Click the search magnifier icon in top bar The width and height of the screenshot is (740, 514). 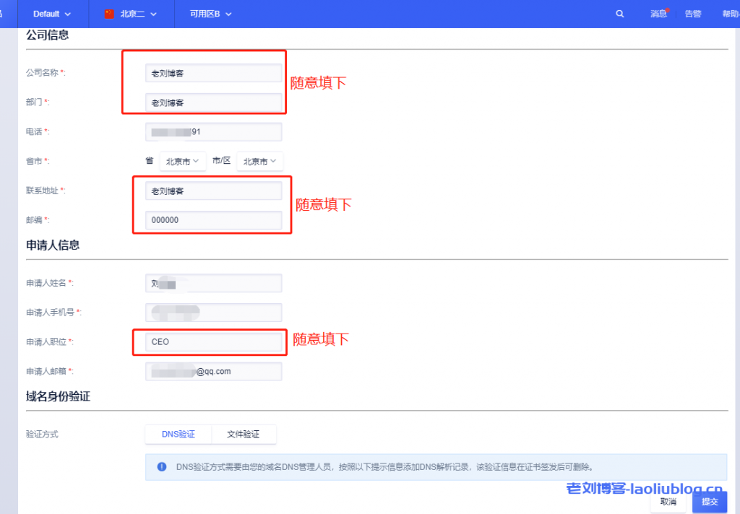[x=619, y=14]
